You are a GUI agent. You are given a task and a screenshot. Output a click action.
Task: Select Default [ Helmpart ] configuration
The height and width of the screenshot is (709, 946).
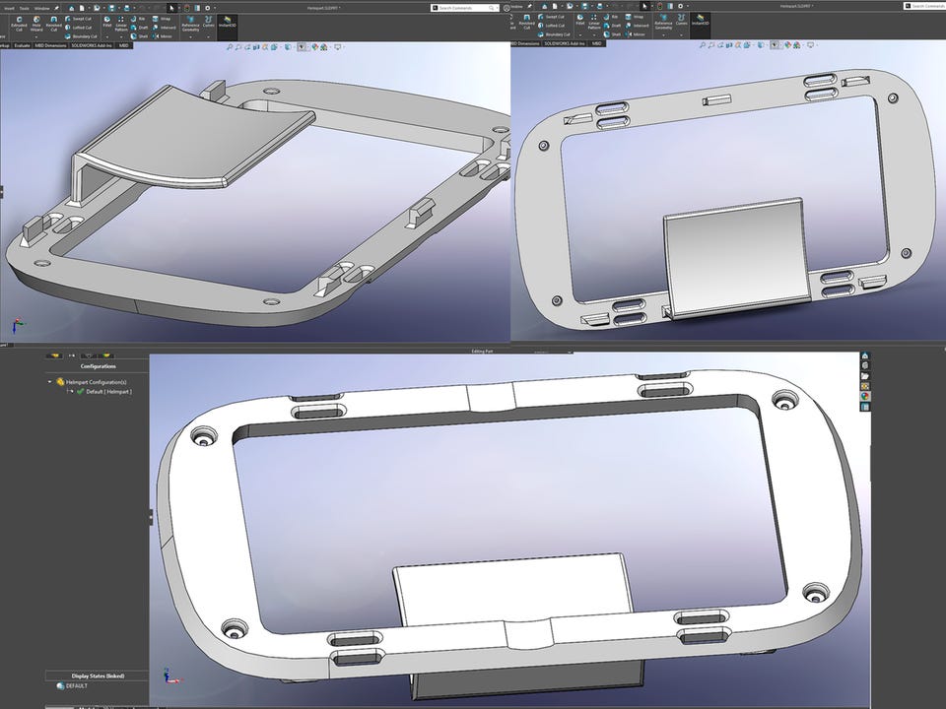(x=103, y=391)
